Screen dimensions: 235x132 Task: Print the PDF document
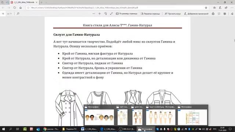coord(213,14)
